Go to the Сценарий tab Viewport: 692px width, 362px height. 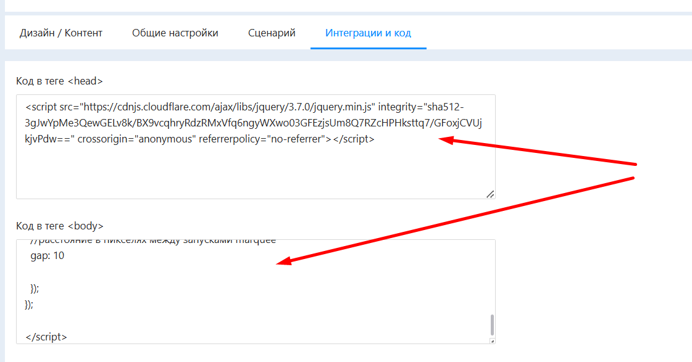pyautogui.click(x=272, y=33)
